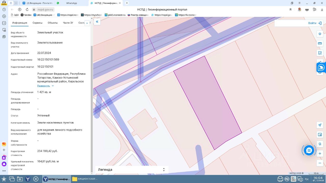
Task: Reload the page in browser
Action: 27,9
